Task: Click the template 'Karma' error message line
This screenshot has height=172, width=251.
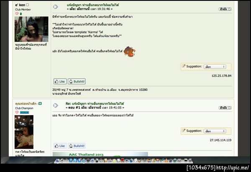Action: click(x=78, y=32)
